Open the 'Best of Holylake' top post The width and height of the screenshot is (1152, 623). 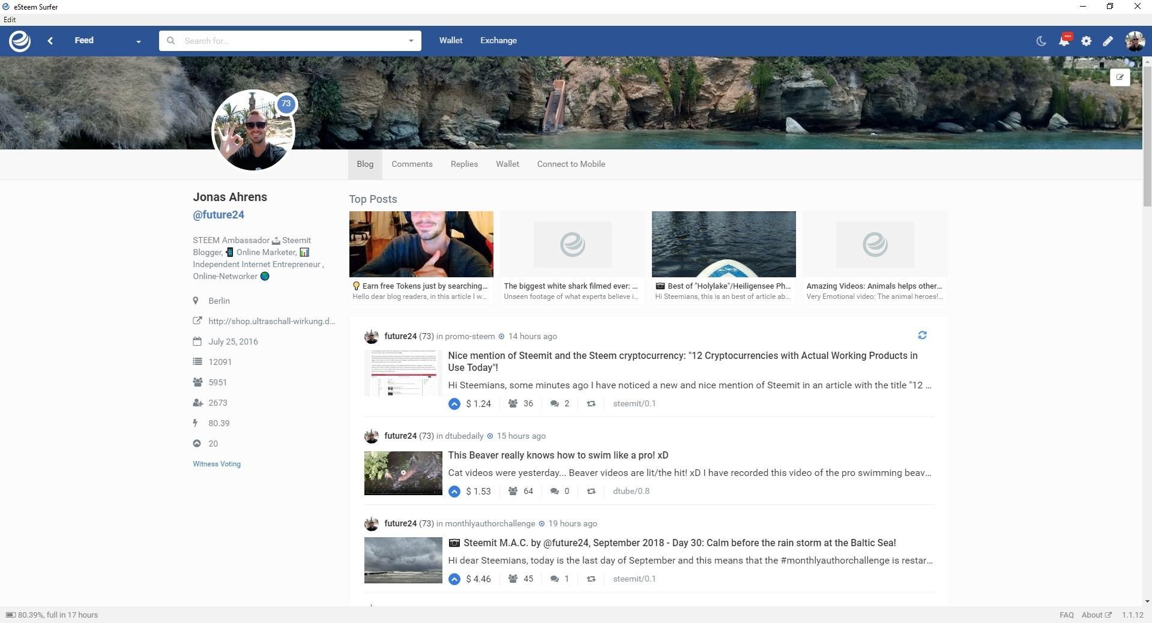724,256
